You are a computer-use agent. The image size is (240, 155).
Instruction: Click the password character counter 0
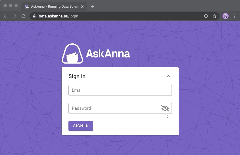pyautogui.click(x=168, y=117)
